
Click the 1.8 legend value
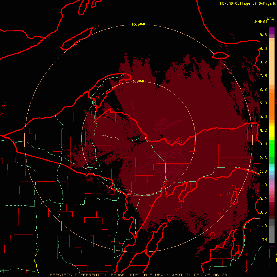point(263,171)
